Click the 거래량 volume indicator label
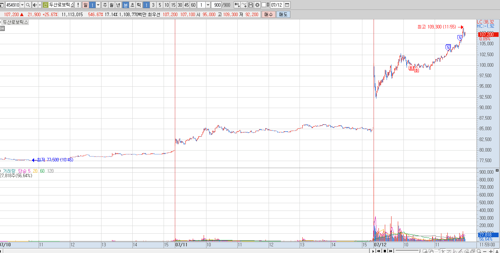 click(9, 171)
